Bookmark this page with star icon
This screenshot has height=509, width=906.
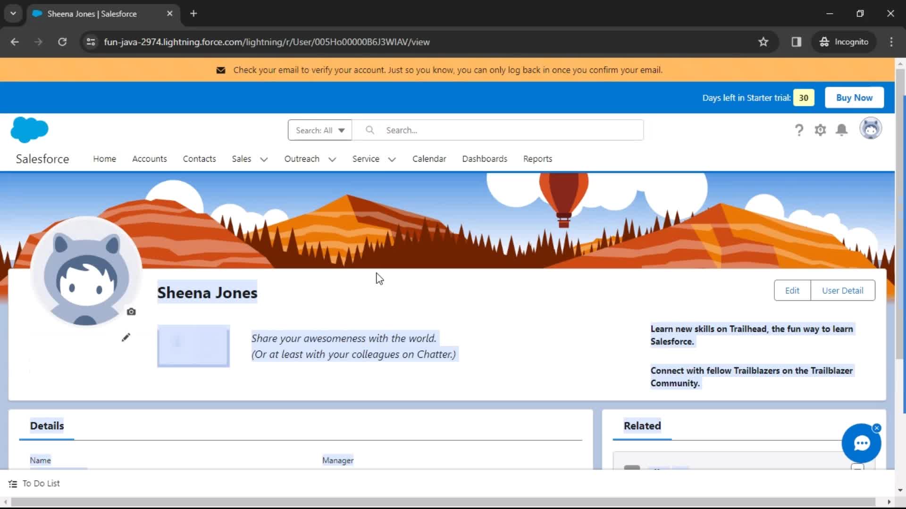[763, 42]
